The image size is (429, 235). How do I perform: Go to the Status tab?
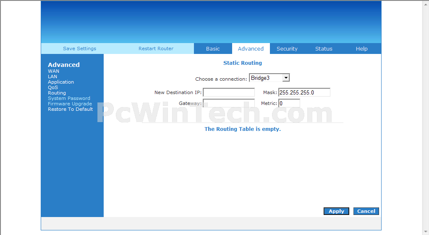click(x=324, y=49)
